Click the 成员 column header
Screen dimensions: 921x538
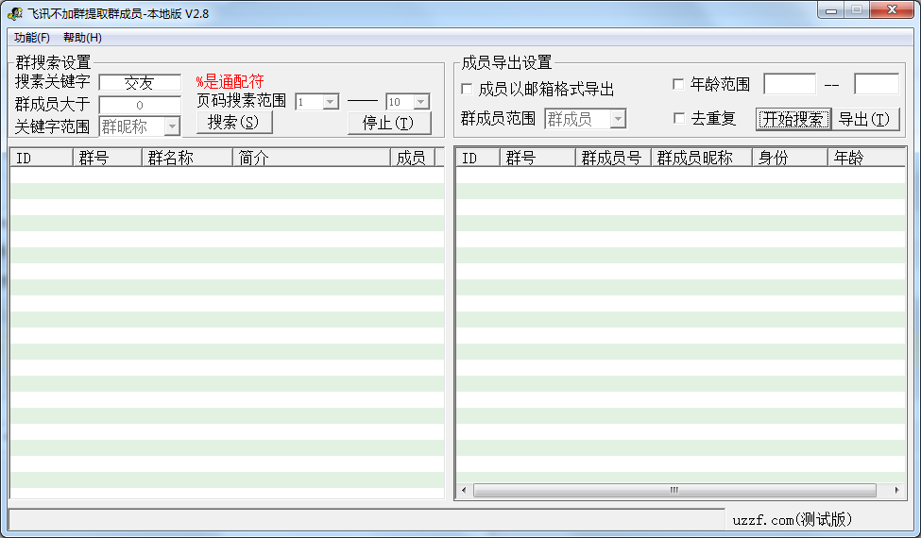coord(413,158)
